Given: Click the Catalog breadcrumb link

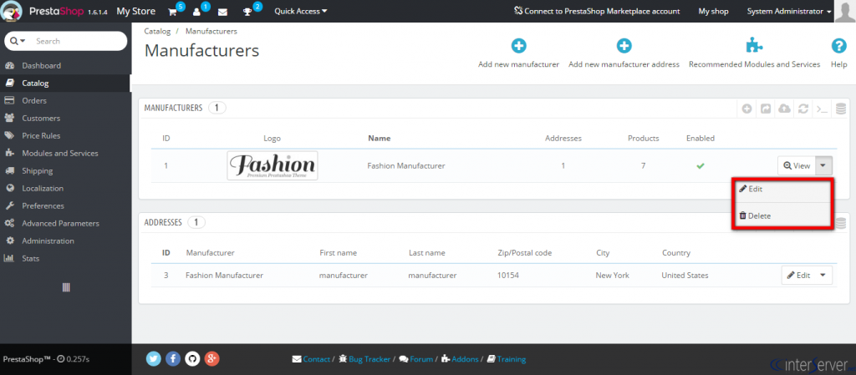Looking at the screenshot, I should click(x=157, y=32).
